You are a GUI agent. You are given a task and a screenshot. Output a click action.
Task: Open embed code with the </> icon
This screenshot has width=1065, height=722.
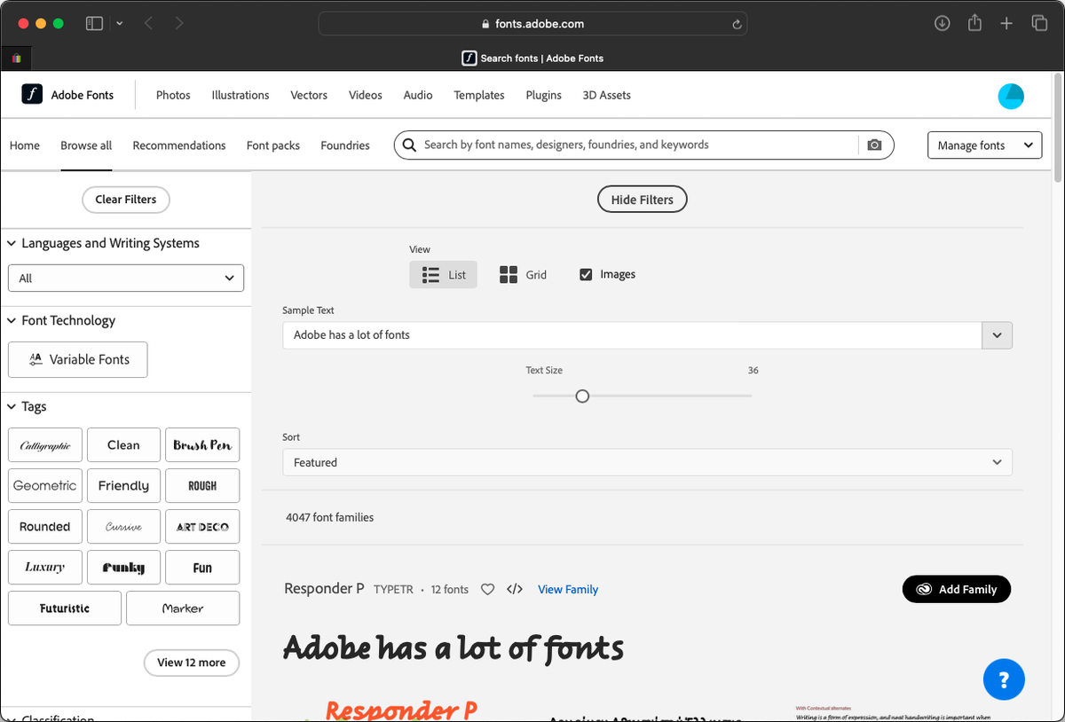click(x=515, y=589)
